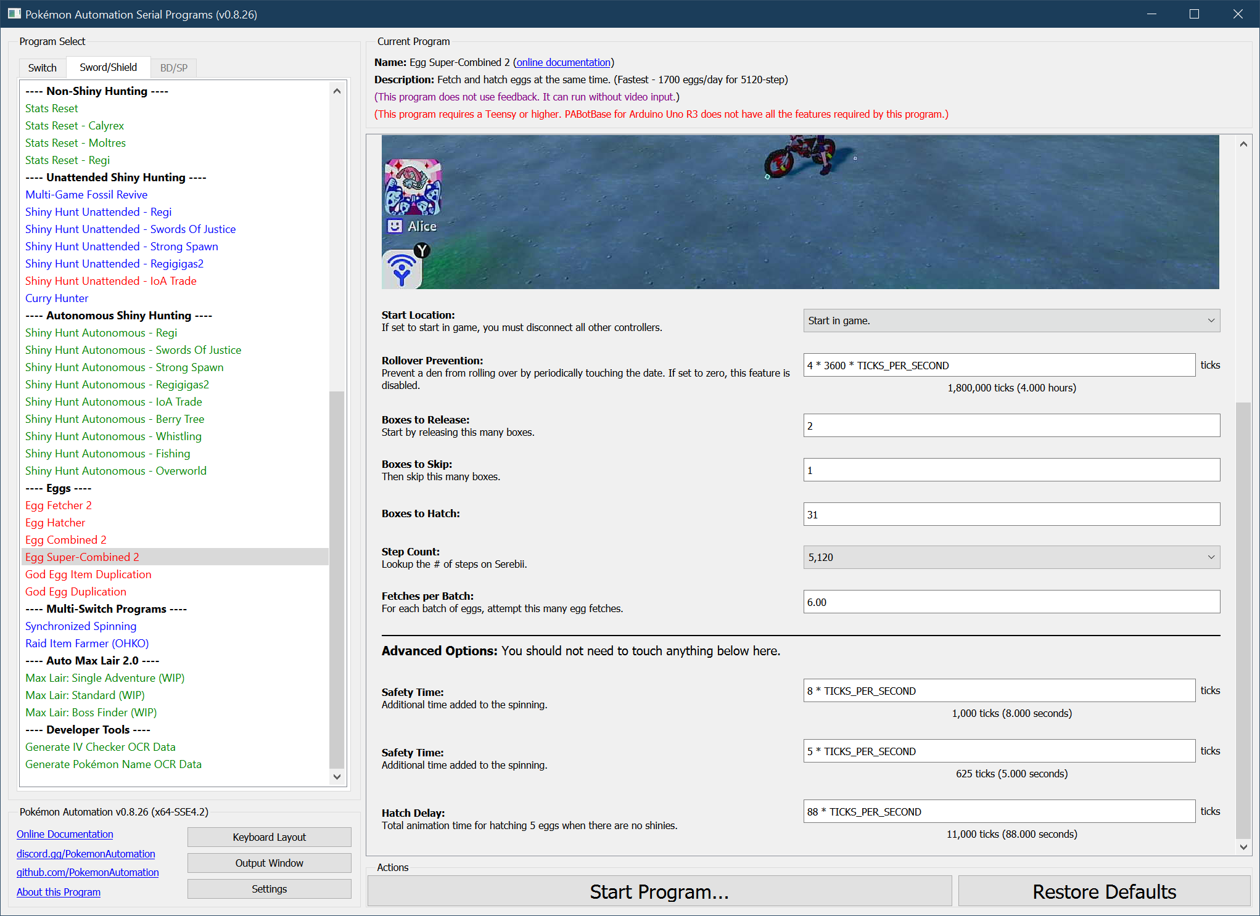Select Egg Combined 2 program
The image size is (1260, 916).
tap(66, 540)
